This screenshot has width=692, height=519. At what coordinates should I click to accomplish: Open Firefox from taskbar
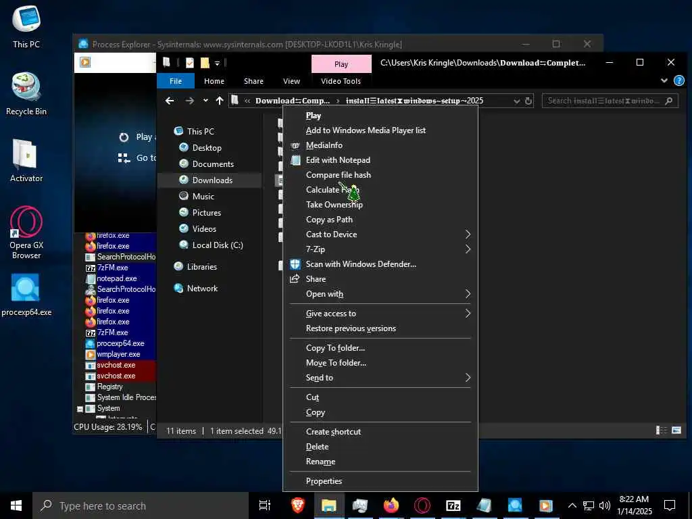point(391,505)
